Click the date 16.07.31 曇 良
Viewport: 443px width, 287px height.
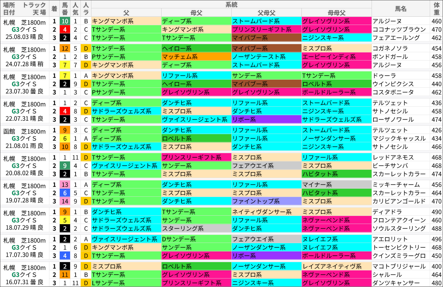point(24,282)
